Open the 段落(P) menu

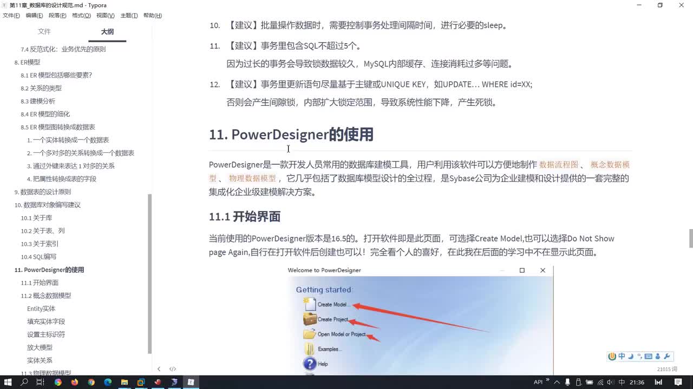[57, 16]
